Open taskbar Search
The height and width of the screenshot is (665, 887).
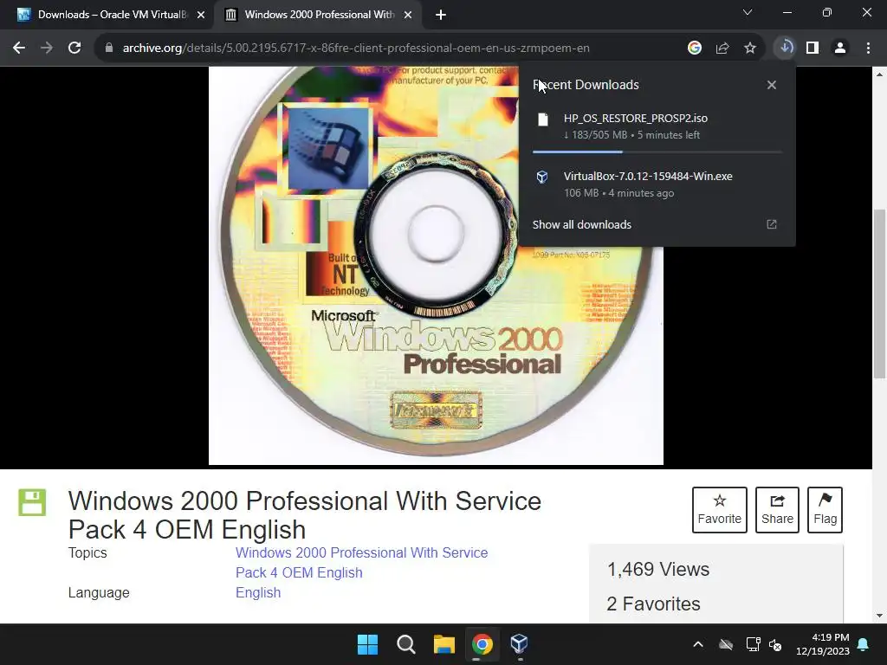(x=405, y=644)
